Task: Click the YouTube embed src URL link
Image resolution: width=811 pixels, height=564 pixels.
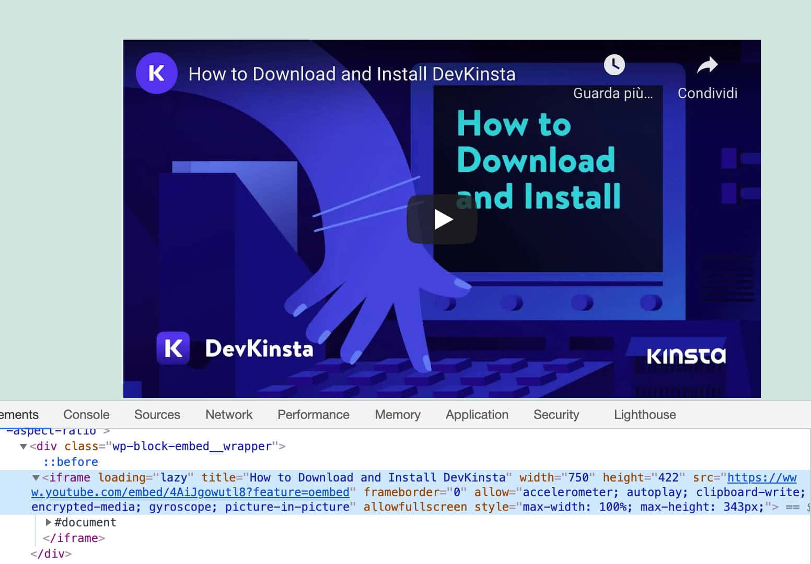Action: coord(190,492)
